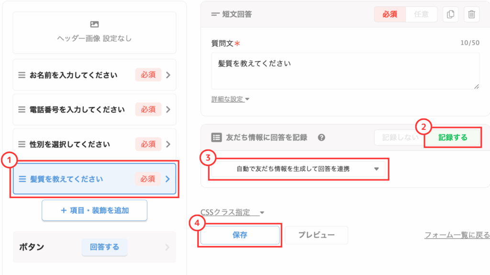Click the handle icon of 性別を選択してください
This screenshot has width=490, height=275.
(x=22, y=144)
